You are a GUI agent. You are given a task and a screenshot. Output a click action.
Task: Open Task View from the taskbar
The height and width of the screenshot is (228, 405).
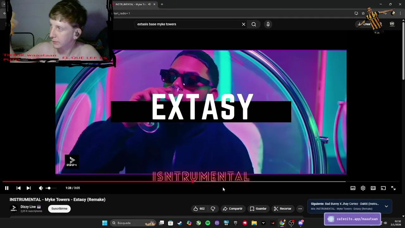pyautogui.click(x=161, y=223)
